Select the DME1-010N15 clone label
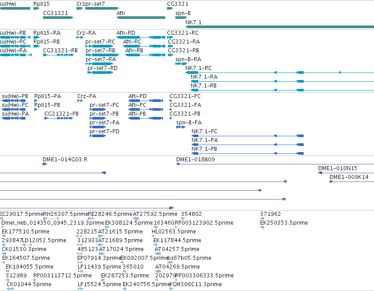The image size is (374, 291). point(338,168)
